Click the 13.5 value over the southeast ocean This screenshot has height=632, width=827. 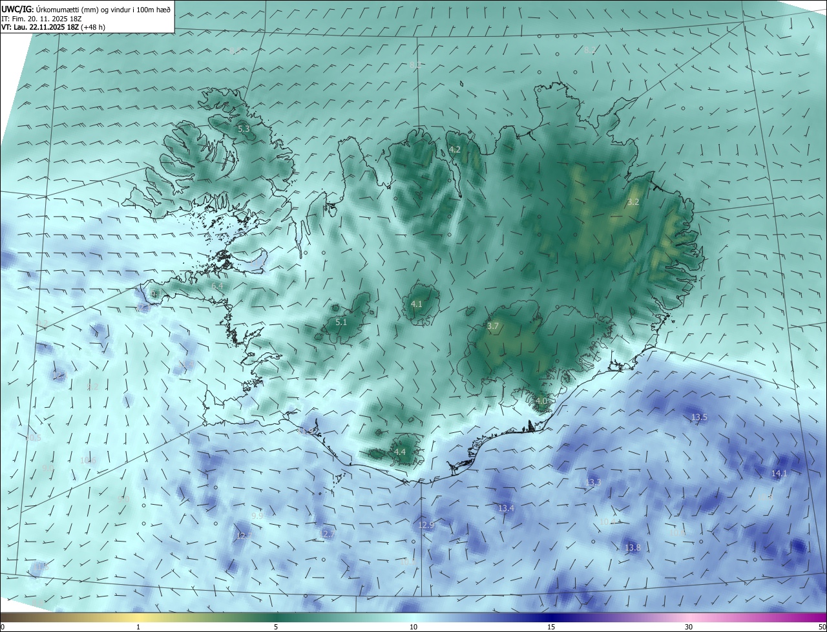[700, 417]
